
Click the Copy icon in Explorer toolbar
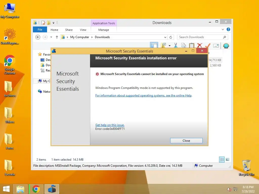click(x=184, y=45)
